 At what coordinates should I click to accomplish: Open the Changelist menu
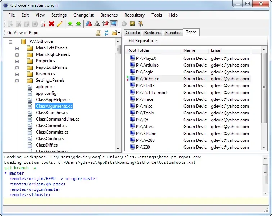tap(83, 15)
